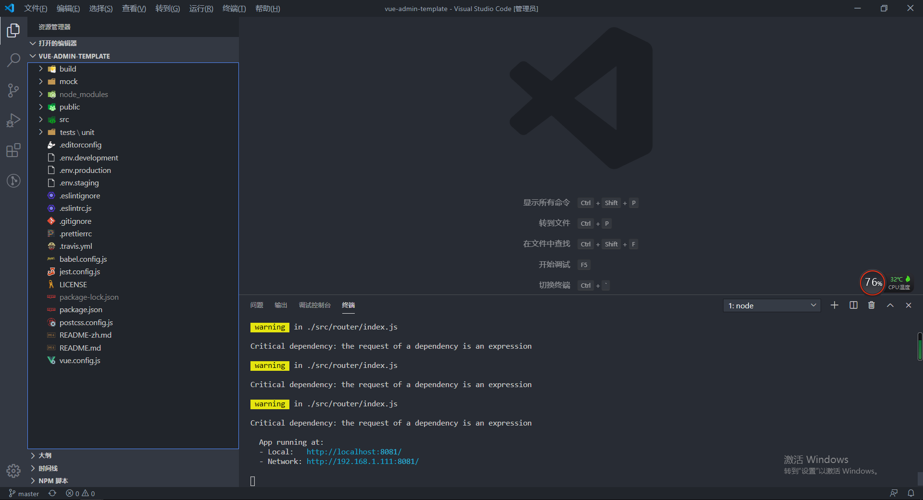The height and width of the screenshot is (500, 923).
Task: Open the 帮助(H) menu
Action: pos(268,9)
